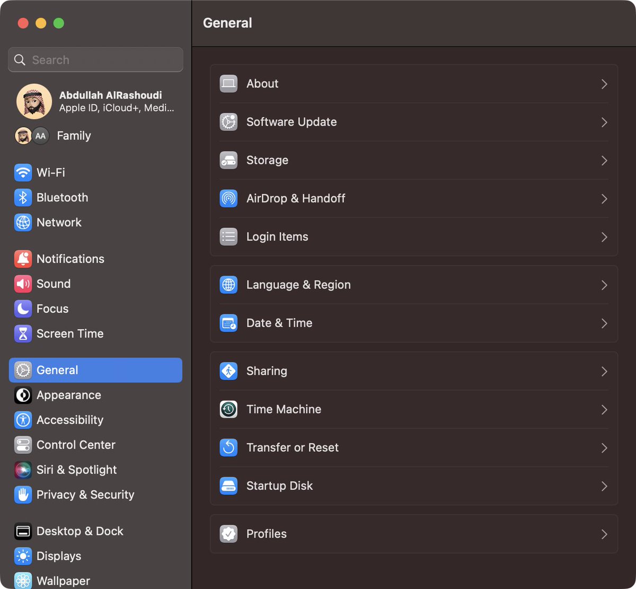
Task: Click the Sound speaker icon
Action: pos(23,284)
